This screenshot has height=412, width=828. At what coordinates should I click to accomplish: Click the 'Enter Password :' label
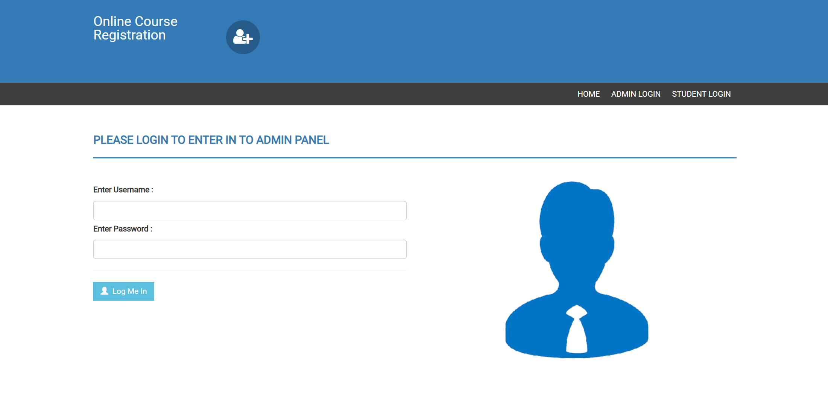click(123, 229)
